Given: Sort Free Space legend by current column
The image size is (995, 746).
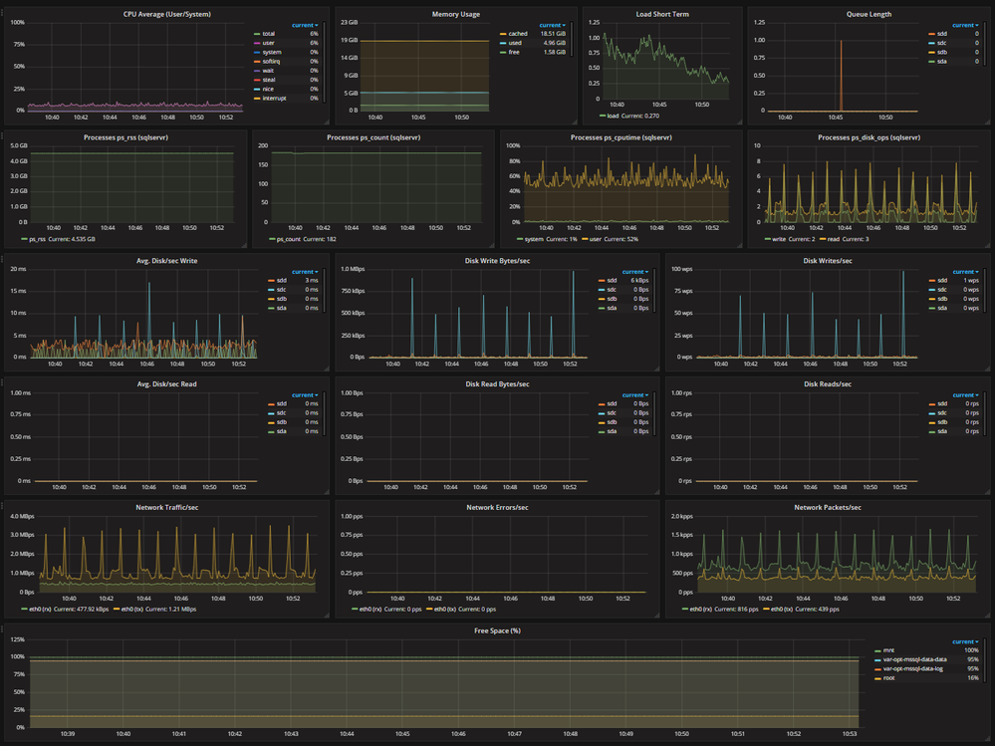Looking at the screenshot, I should 965,641.
